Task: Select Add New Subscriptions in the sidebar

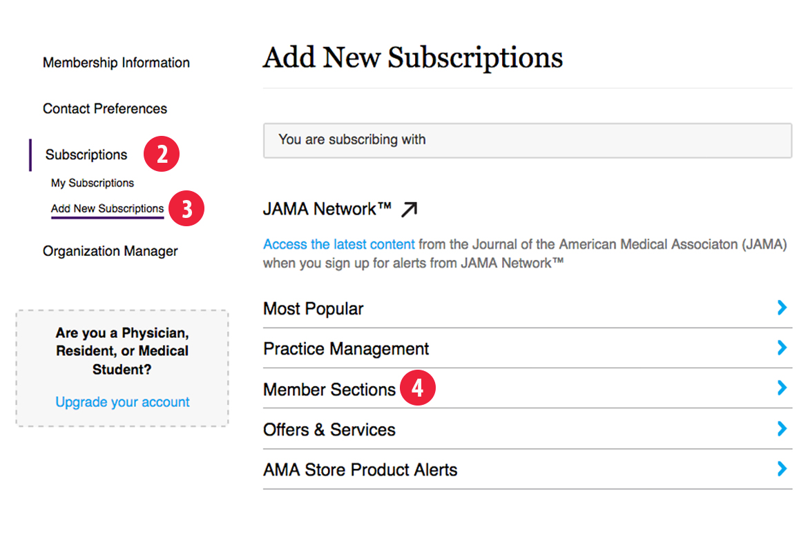Action: click(107, 209)
